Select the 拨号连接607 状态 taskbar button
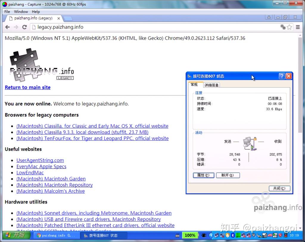This screenshot has width=305, height=242. [x=103, y=235]
